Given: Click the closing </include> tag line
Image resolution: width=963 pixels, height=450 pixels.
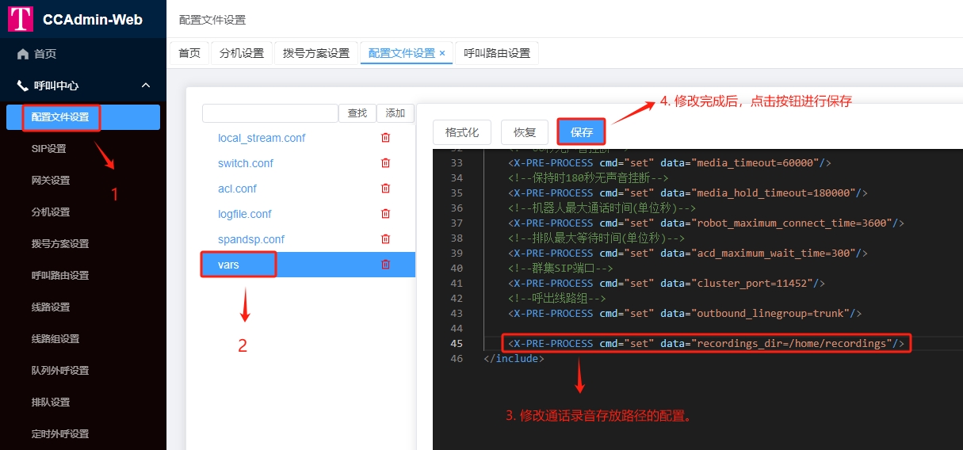Looking at the screenshot, I should 514,358.
